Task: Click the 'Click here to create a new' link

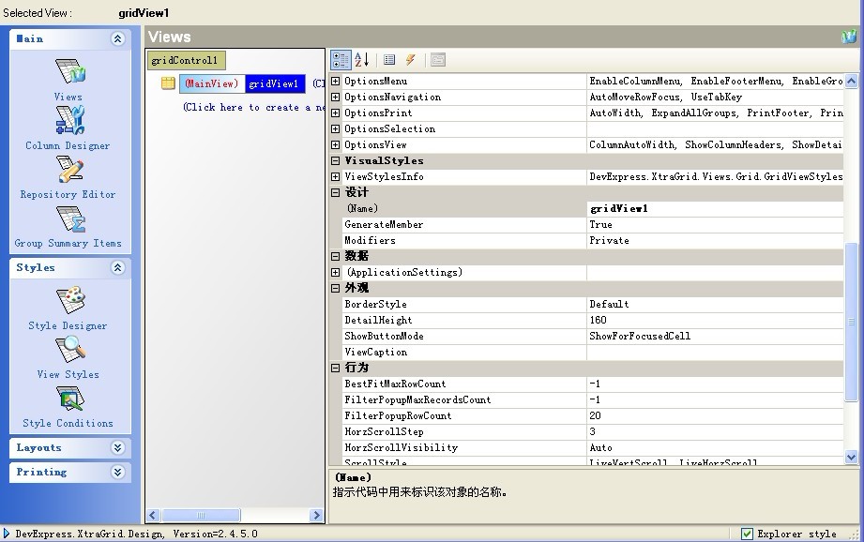Action: [x=254, y=107]
